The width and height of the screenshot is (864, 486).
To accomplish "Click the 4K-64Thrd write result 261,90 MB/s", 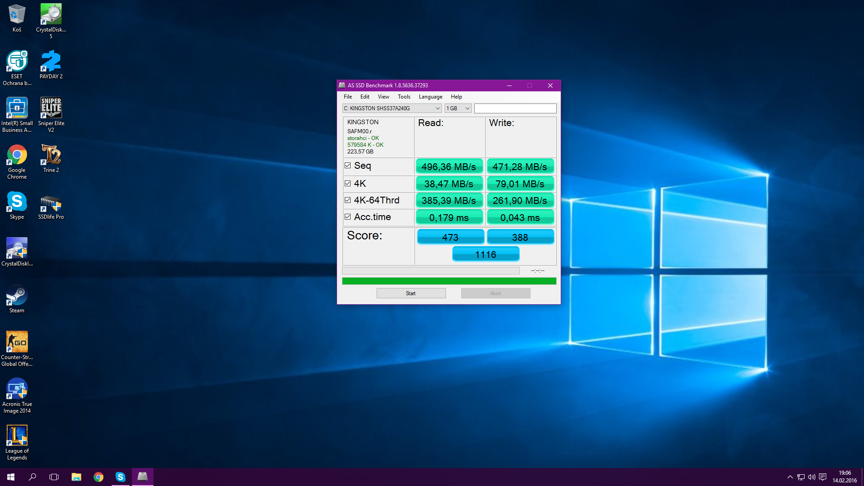I will click(520, 200).
